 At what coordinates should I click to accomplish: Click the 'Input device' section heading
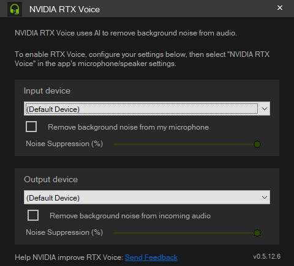(47, 91)
